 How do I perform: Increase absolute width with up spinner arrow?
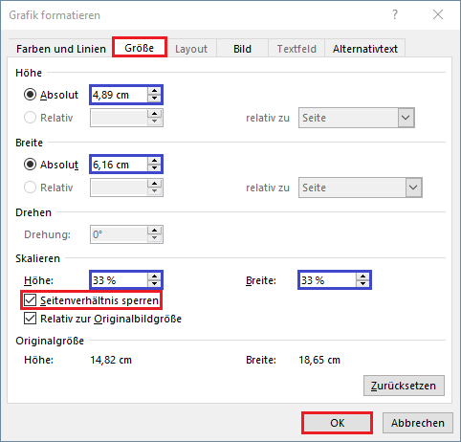click(154, 161)
